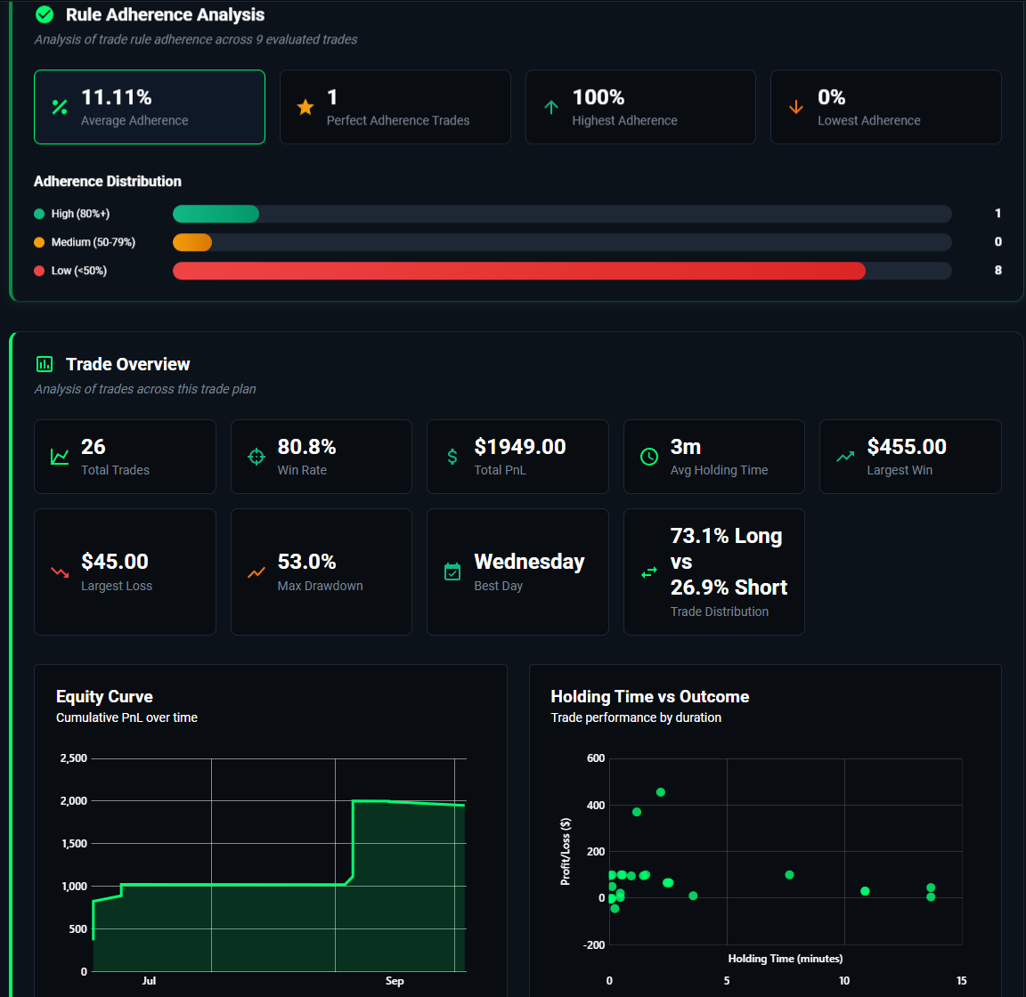Click the up arrow icon for Highest Adherence

point(551,108)
